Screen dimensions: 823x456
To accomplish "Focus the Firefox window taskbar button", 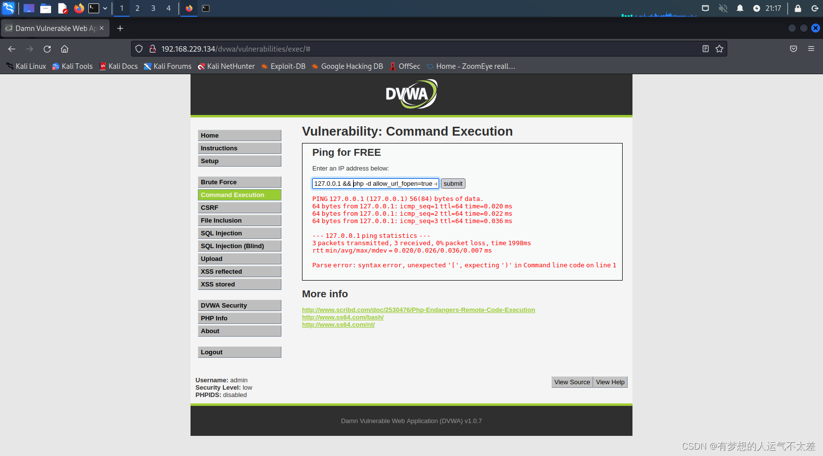I will [x=189, y=8].
